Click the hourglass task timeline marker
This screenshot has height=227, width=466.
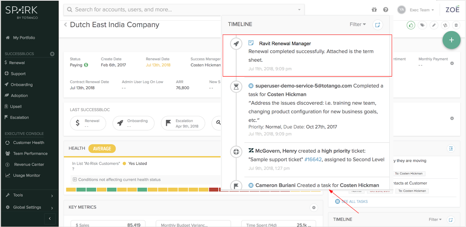(236, 87)
